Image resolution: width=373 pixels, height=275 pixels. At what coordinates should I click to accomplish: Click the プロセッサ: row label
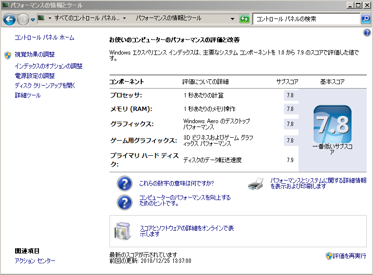tap(126, 95)
